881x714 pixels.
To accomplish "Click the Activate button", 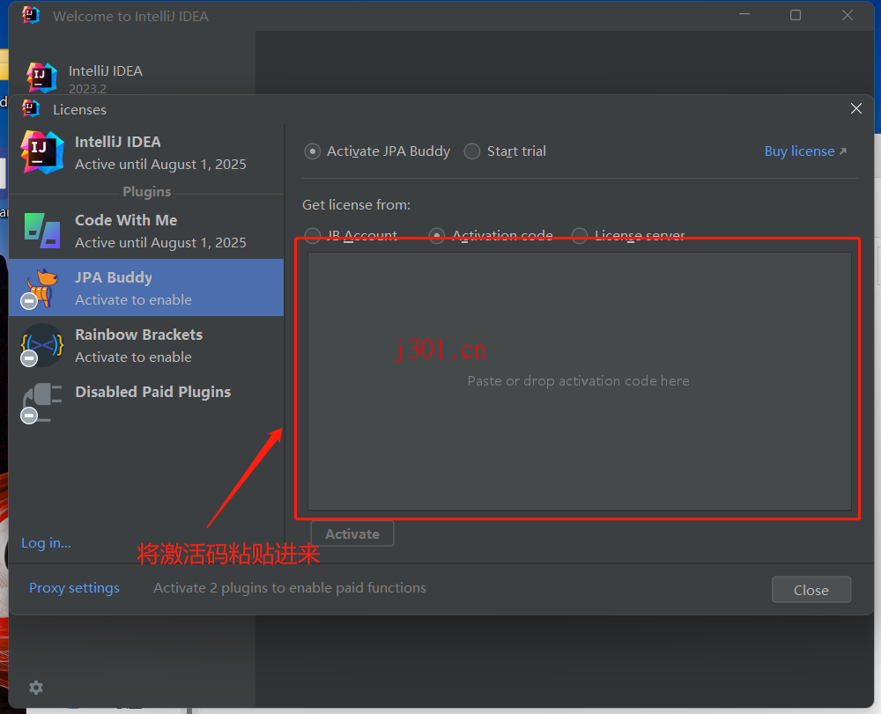I will [x=352, y=534].
